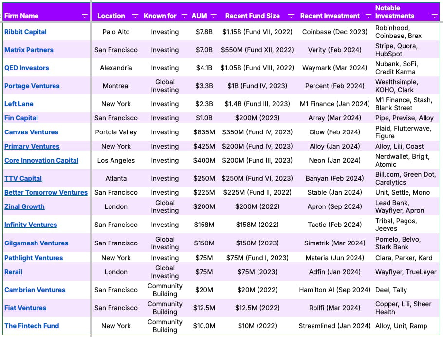Select the Notable Investments header text
Screen dimensions: 443x337
(x=395, y=12)
